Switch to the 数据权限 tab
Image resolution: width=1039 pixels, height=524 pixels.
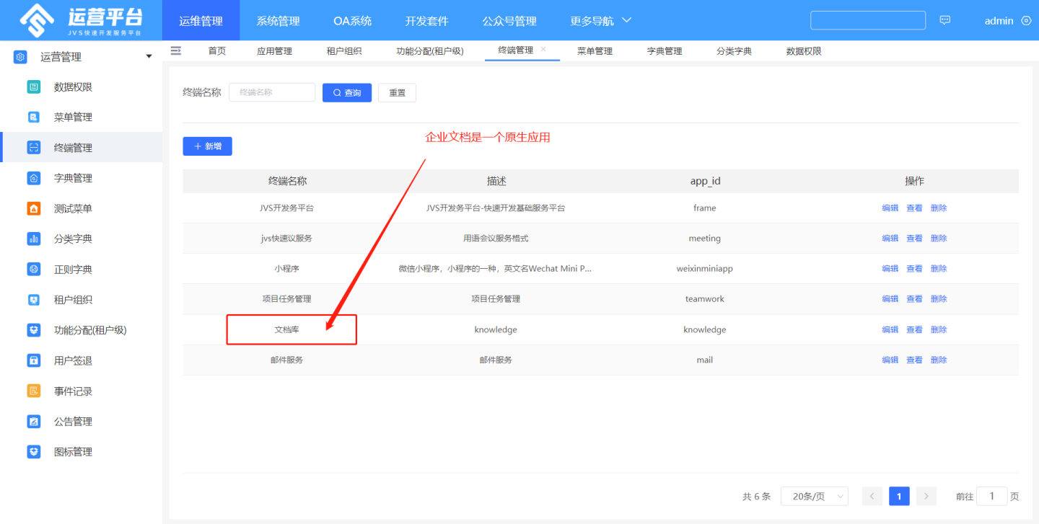tap(804, 51)
